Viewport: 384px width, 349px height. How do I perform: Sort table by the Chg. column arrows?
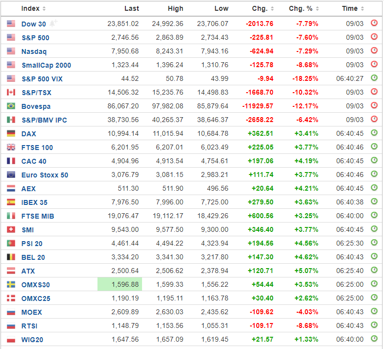click(x=272, y=9)
